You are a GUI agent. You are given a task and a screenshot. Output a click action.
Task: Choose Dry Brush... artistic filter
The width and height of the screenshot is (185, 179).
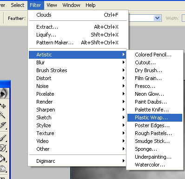coord(155,70)
